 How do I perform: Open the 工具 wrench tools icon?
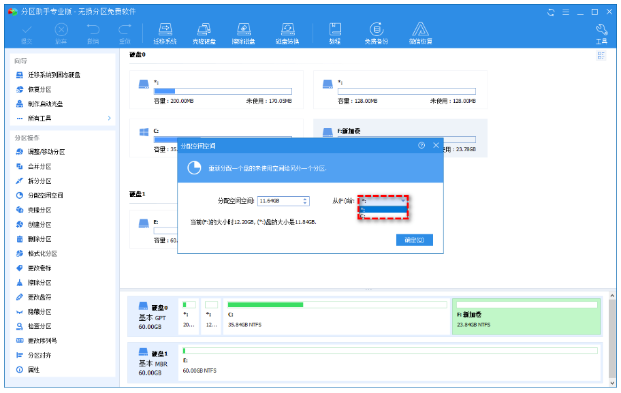pyautogui.click(x=602, y=34)
